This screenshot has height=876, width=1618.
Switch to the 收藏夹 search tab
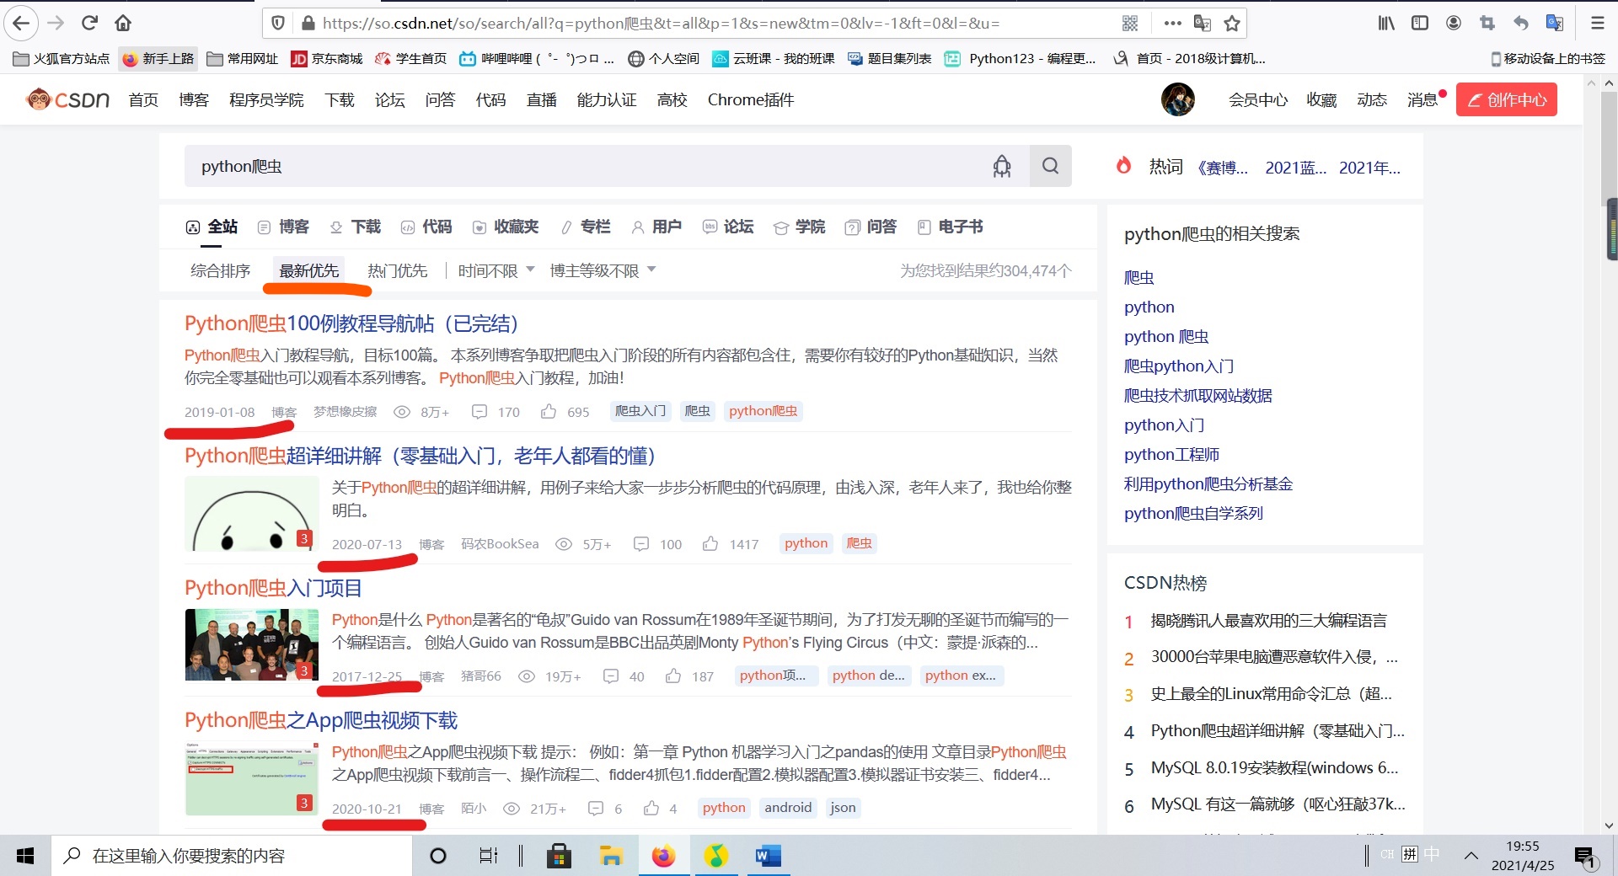(506, 227)
